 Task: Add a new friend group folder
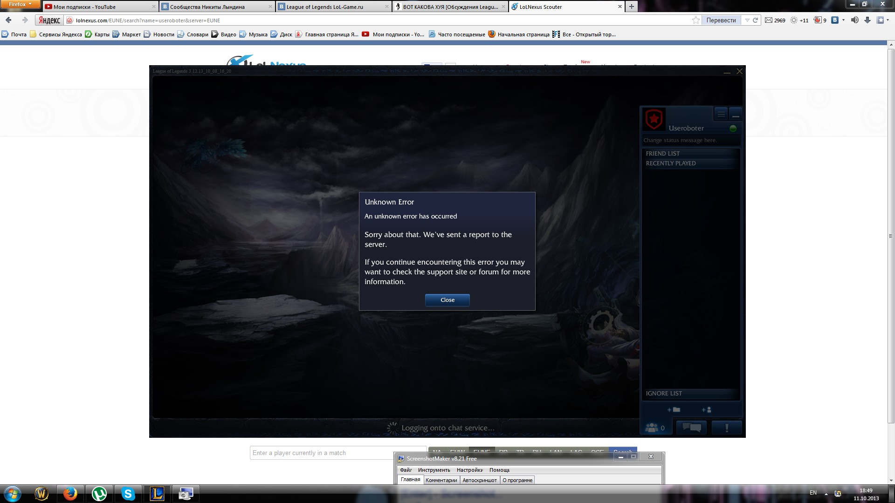point(674,410)
